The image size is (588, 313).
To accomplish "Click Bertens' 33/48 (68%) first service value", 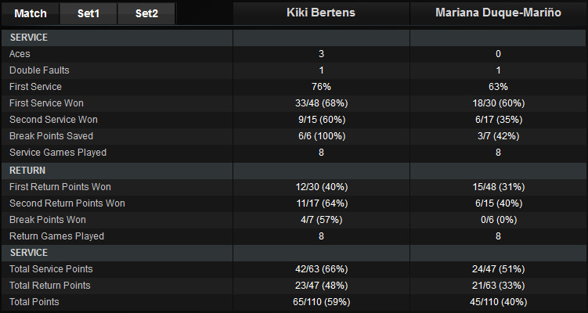I will tap(321, 103).
